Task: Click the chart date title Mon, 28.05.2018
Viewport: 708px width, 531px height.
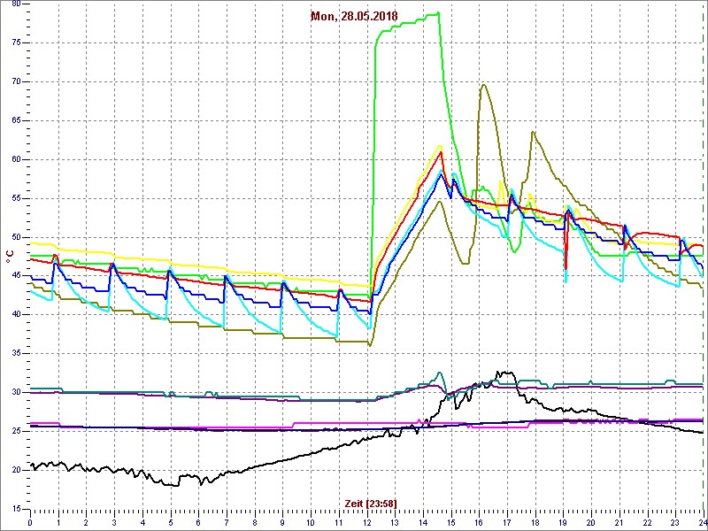Action: tap(354, 16)
